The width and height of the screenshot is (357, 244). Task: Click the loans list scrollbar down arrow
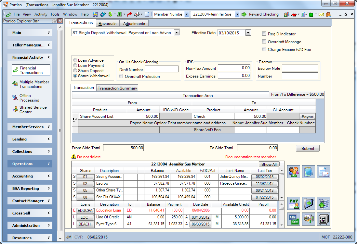pyautogui.click(x=282, y=225)
